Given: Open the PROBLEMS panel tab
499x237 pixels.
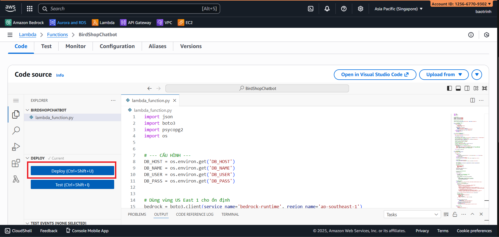Looking at the screenshot, I should tap(137, 214).
